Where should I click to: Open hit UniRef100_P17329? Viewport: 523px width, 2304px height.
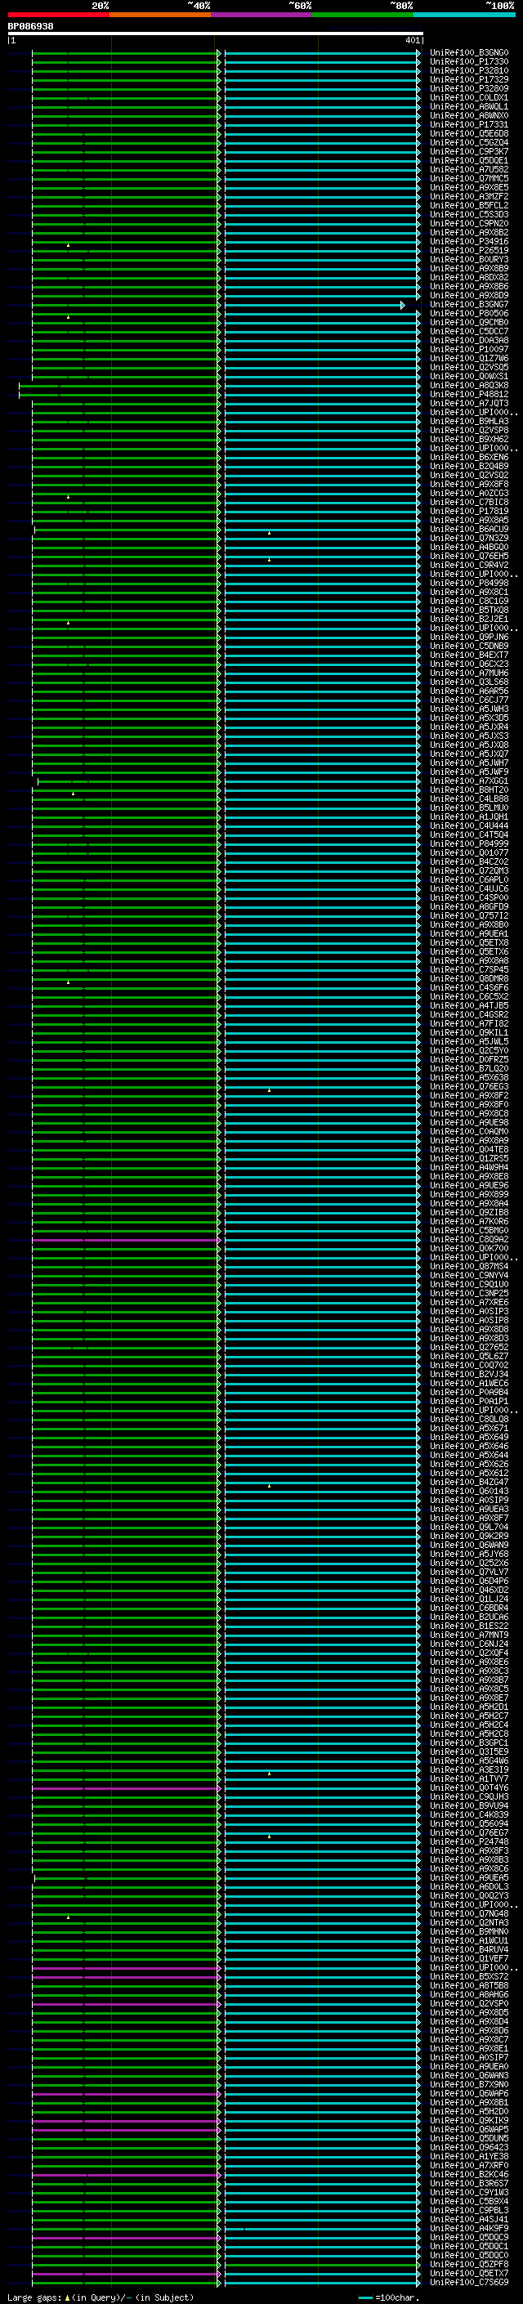coord(469,79)
